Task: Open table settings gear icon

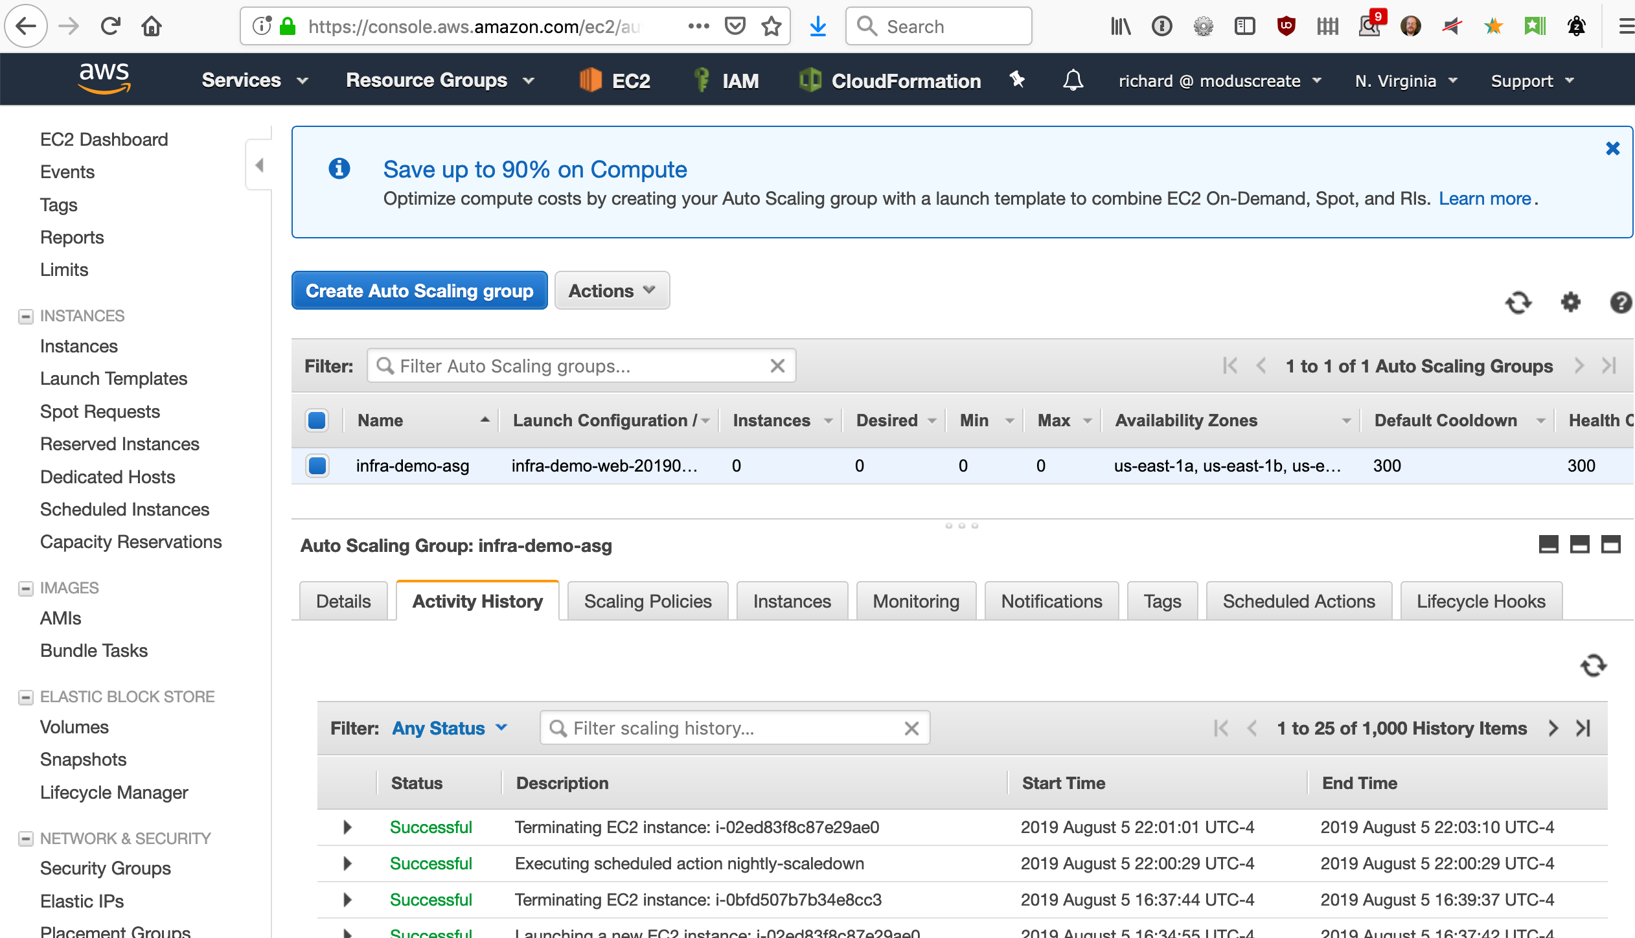Action: [1570, 302]
